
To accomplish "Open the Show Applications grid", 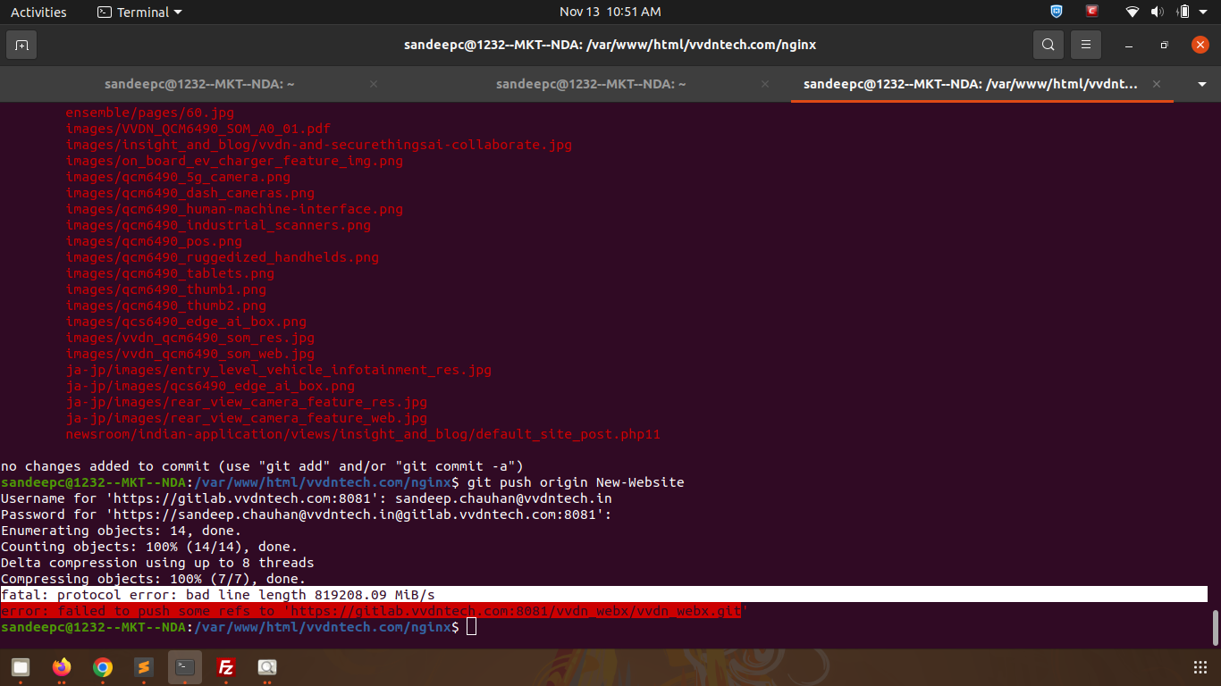I will (1200, 667).
